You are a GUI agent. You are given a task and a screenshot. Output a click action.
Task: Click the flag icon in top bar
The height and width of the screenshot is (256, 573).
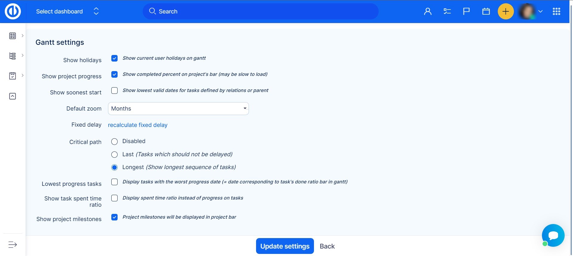point(466,11)
